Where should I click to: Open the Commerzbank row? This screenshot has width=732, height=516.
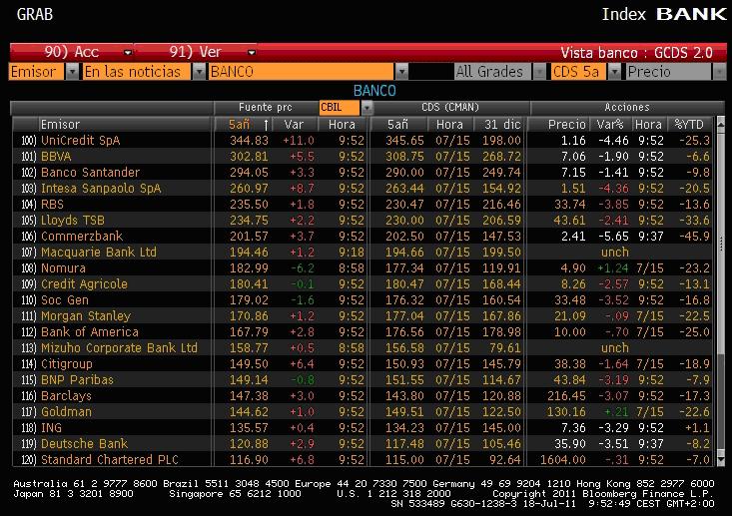363,237
